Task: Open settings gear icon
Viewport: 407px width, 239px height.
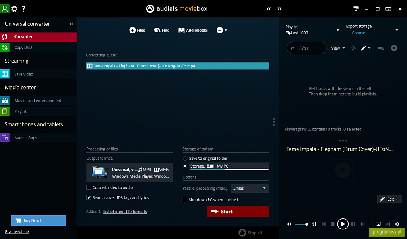Action: click(14, 9)
